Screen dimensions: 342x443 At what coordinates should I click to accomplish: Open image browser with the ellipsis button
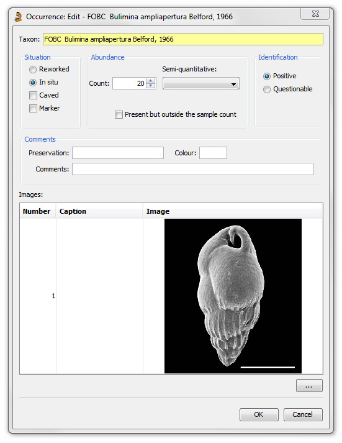click(x=309, y=386)
